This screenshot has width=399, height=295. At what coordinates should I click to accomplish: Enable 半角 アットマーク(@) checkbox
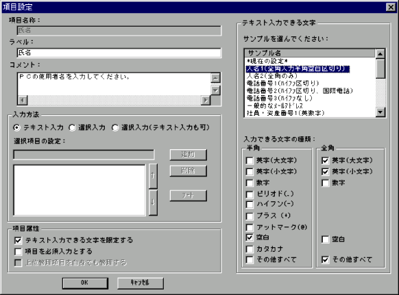(x=250, y=227)
